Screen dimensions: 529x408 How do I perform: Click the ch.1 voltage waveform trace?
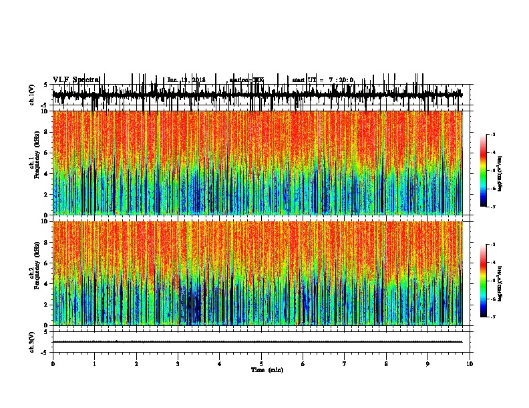pyautogui.click(x=257, y=95)
